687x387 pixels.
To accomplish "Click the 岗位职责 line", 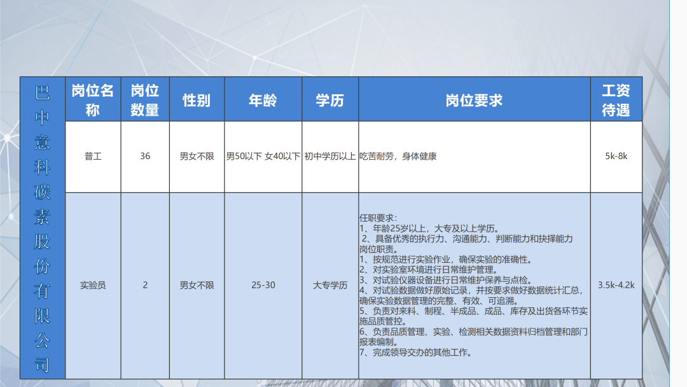I will [x=378, y=249].
